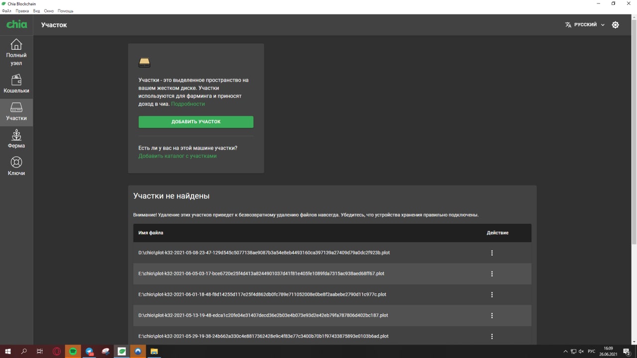The width and height of the screenshot is (637, 358).
Task: Select Участки (Plots) in sidebar
Action: click(x=16, y=112)
